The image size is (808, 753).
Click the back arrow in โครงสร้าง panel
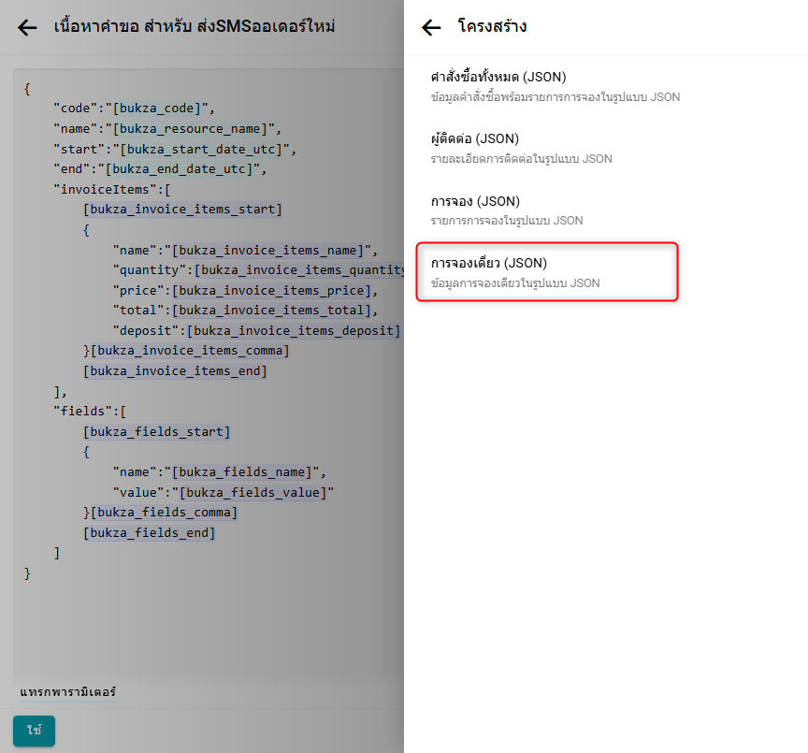click(431, 27)
